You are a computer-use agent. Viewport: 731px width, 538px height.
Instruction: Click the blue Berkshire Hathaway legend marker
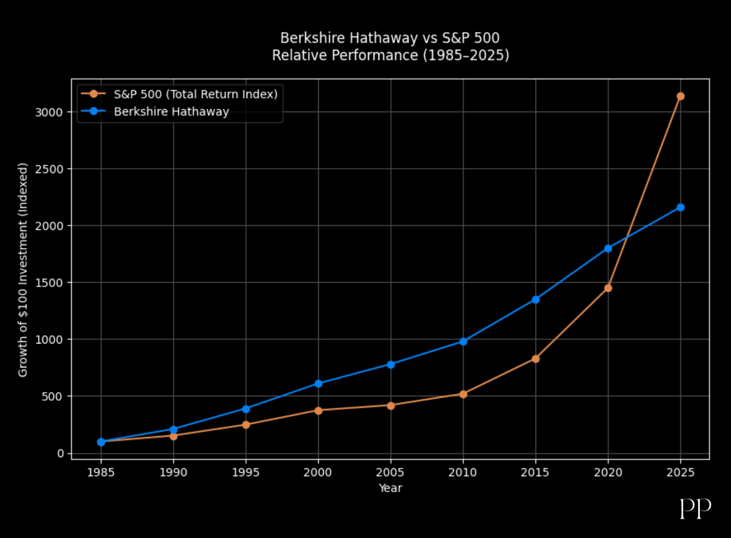[x=94, y=112]
